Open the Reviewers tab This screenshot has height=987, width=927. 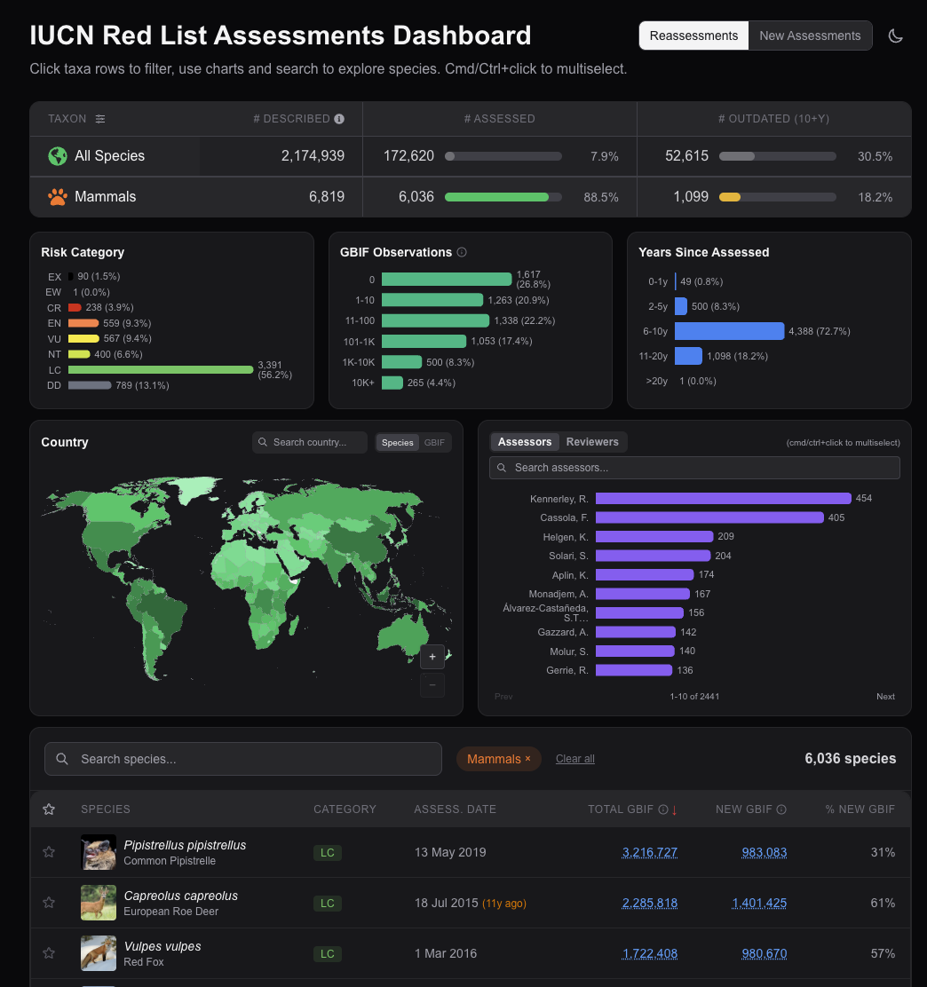point(592,442)
